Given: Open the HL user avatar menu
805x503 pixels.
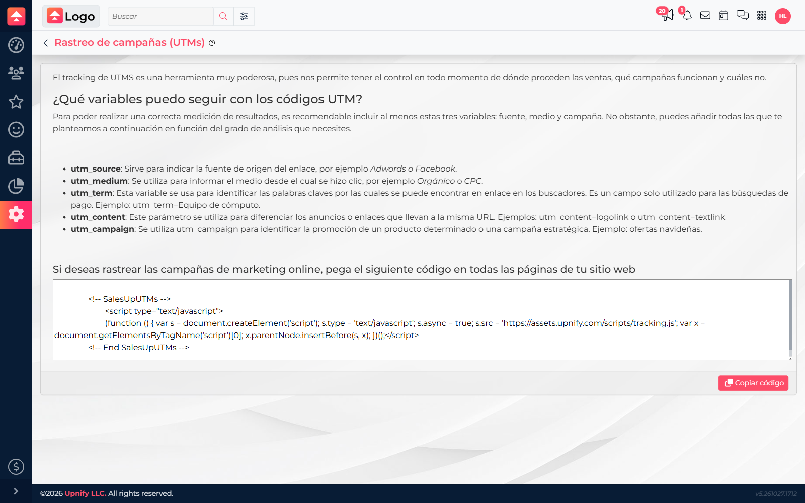Looking at the screenshot, I should [x=783, y=16].
